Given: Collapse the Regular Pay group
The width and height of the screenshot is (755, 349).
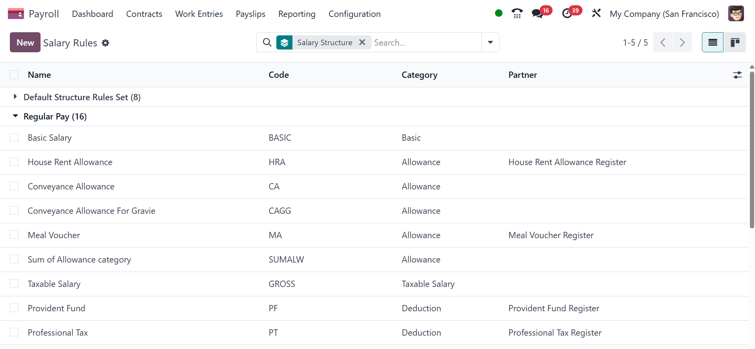Looking at the screenshot, I should pyautogui.click(x=15, y=116).
